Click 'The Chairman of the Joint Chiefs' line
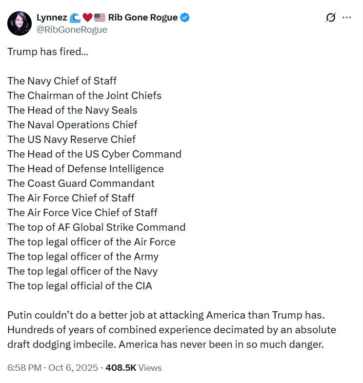This screenshot has height=383, width=363. pos(84,95)
